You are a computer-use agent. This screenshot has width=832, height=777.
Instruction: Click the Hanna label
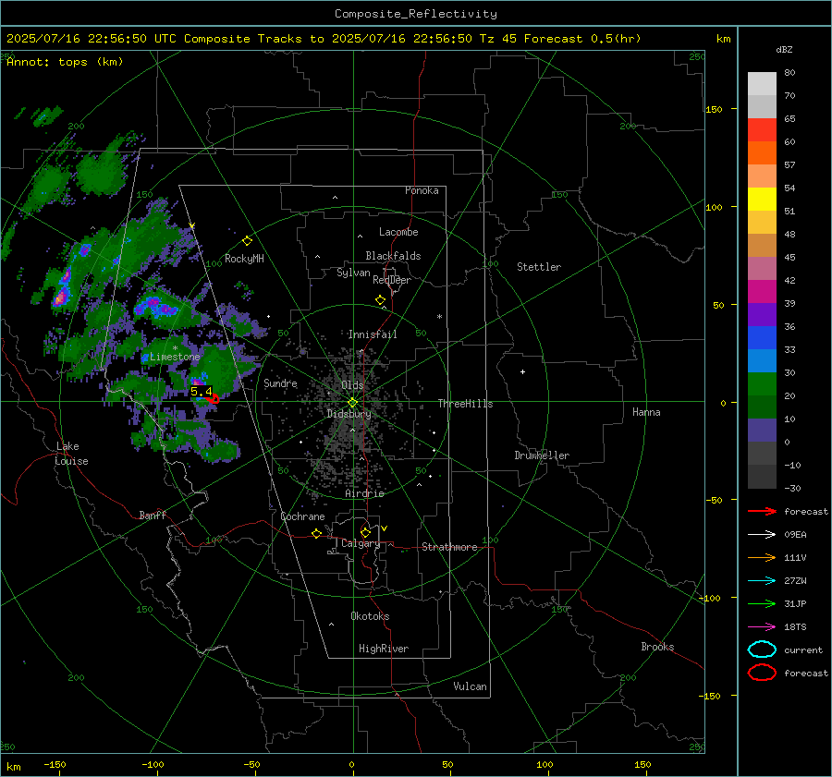pyautogui.click(x=646, y=412)
